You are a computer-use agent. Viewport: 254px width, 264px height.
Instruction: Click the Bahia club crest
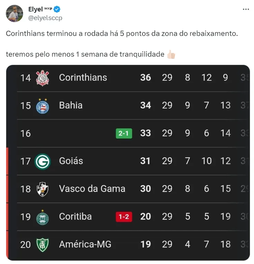(42, 105)
